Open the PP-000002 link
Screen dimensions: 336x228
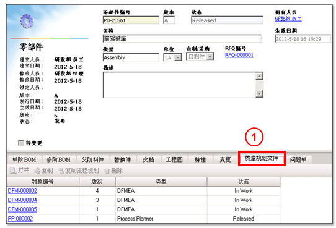[x=20, y=219]
